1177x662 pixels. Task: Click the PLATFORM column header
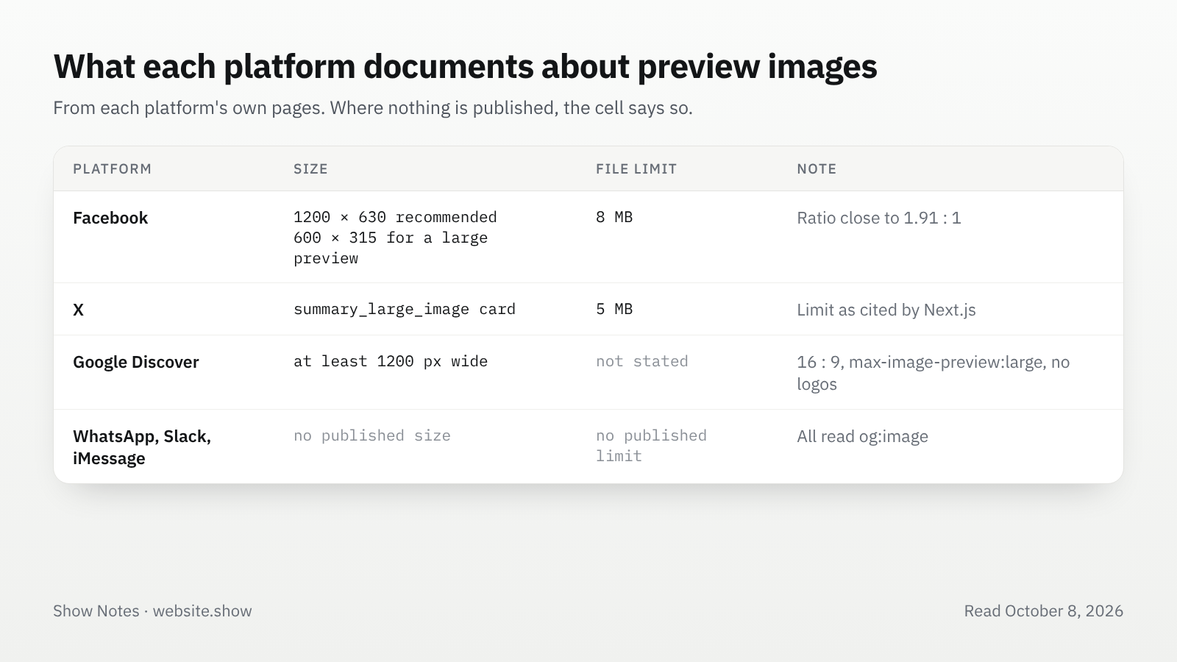113,168
